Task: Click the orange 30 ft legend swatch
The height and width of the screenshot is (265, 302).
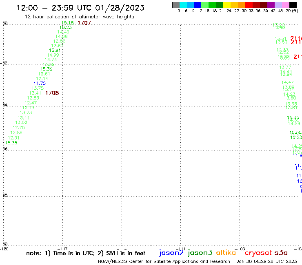Action: pos(242,5)
